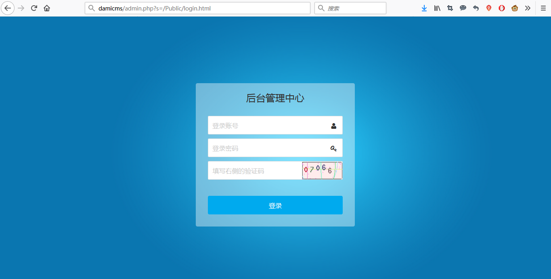
Task: Click the crop screenshot extension icon
Action: [450, 8]
